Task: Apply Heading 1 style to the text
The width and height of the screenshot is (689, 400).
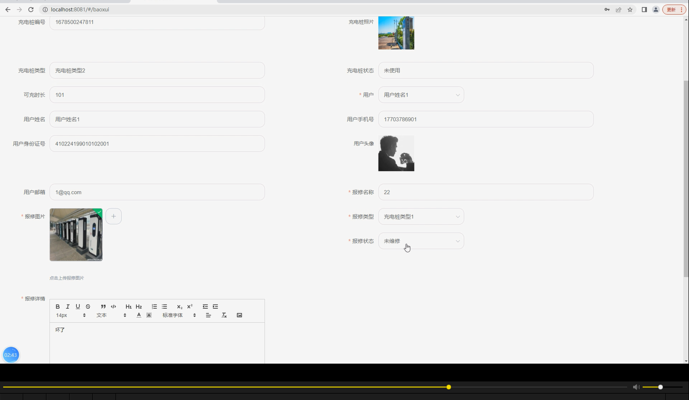Action: pyautogui.click(x=129, y=306)
